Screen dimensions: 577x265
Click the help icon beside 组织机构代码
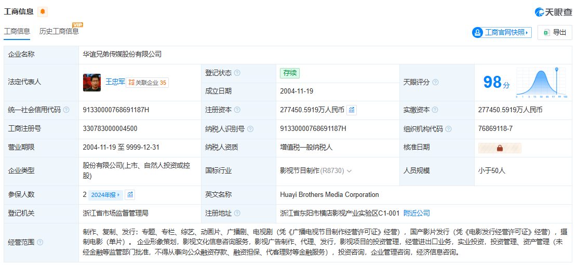[449, 129]
